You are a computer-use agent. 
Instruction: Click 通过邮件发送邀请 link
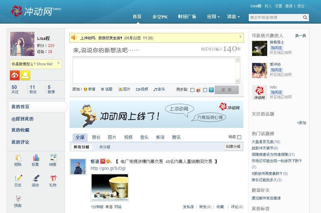(266, 198)
